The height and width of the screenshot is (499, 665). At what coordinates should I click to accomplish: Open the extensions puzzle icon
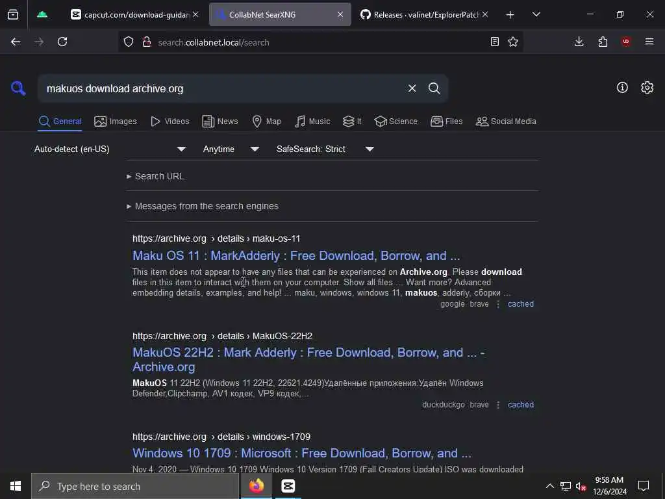[x=603, y=42]
